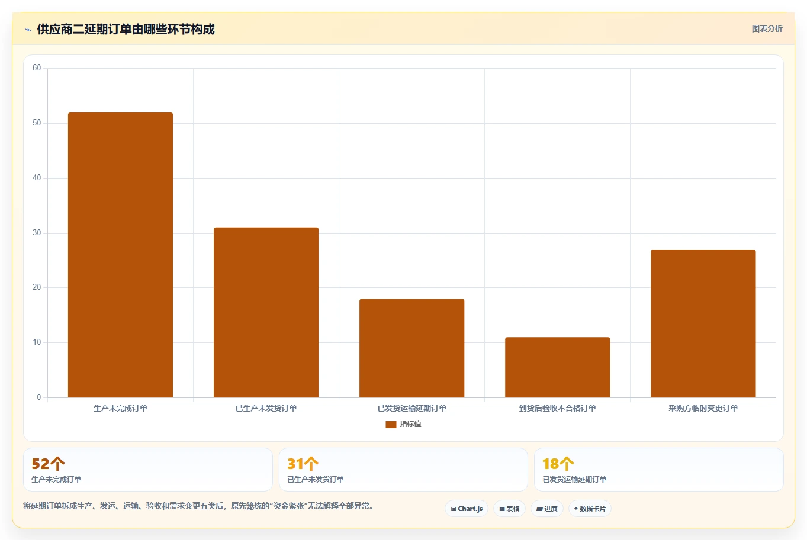807x540 pixels.
Task: Click the Chart.js tag chip
Action: (x=467, y=509)
